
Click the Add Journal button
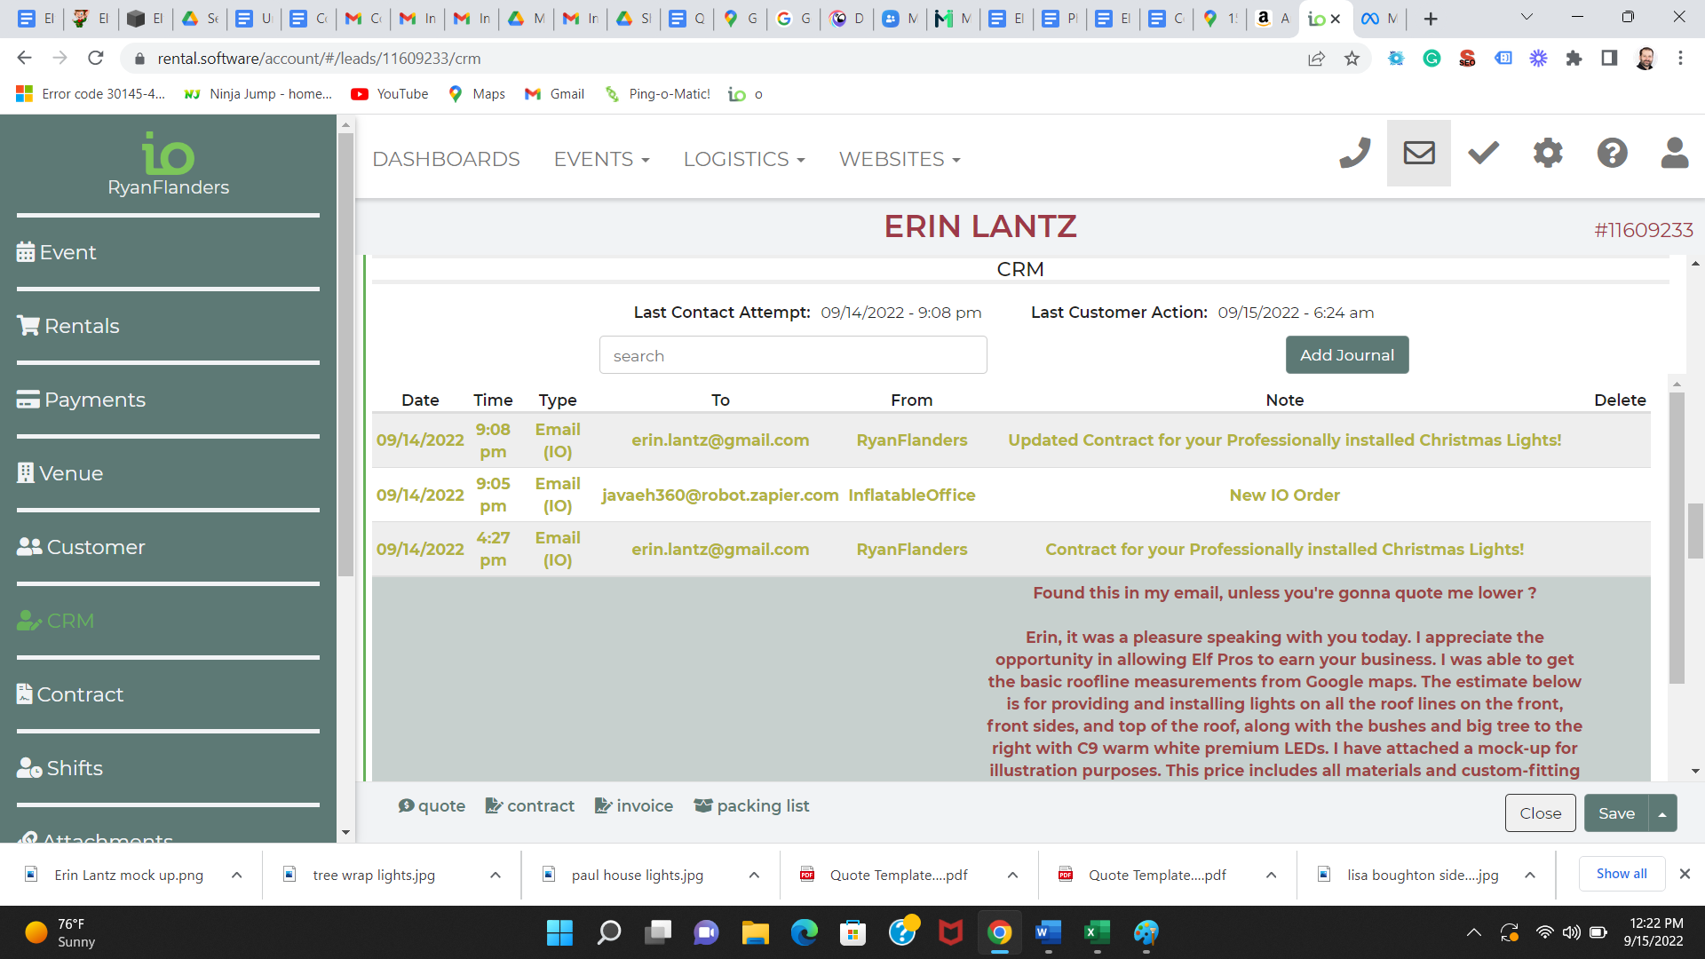coord(1346,355)
